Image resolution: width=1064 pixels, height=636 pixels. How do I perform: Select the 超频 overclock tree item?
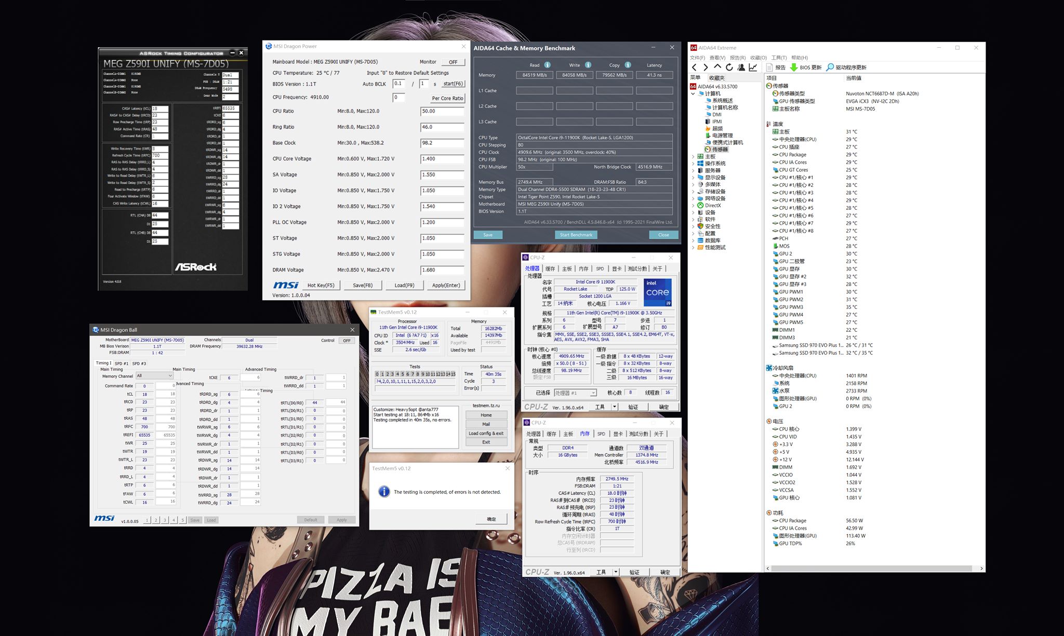(x=713, y=128)
